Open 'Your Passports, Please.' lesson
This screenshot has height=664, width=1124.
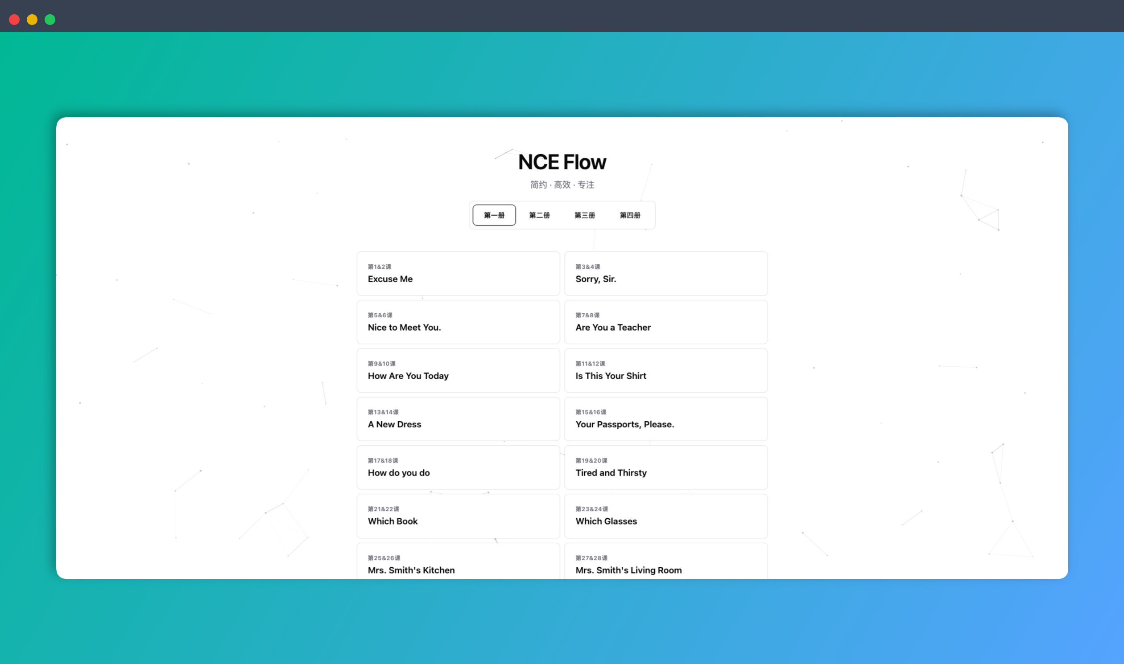tap(666, 419)
